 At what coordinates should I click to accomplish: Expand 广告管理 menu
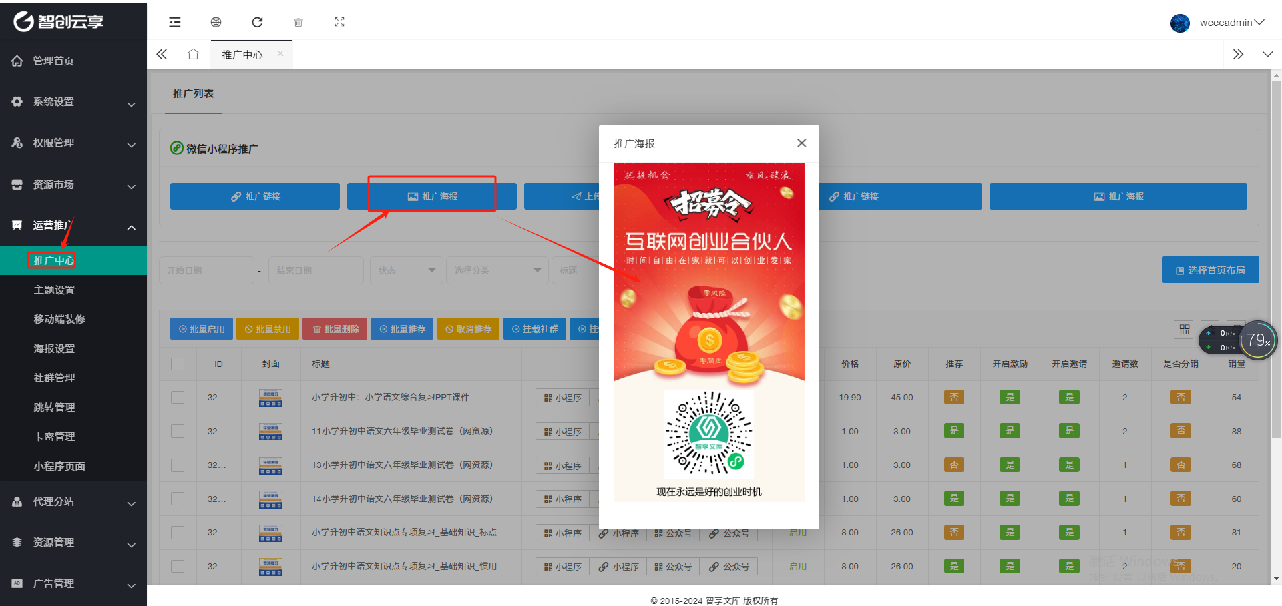coord(73,583)
